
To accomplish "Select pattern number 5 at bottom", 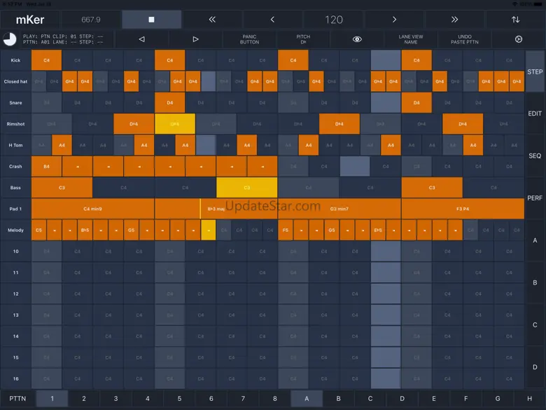I will point(179,399).
